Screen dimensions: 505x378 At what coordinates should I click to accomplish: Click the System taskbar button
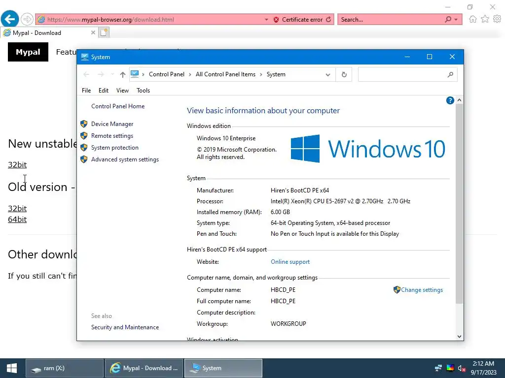pyautogui.click(x=223, y=368)
